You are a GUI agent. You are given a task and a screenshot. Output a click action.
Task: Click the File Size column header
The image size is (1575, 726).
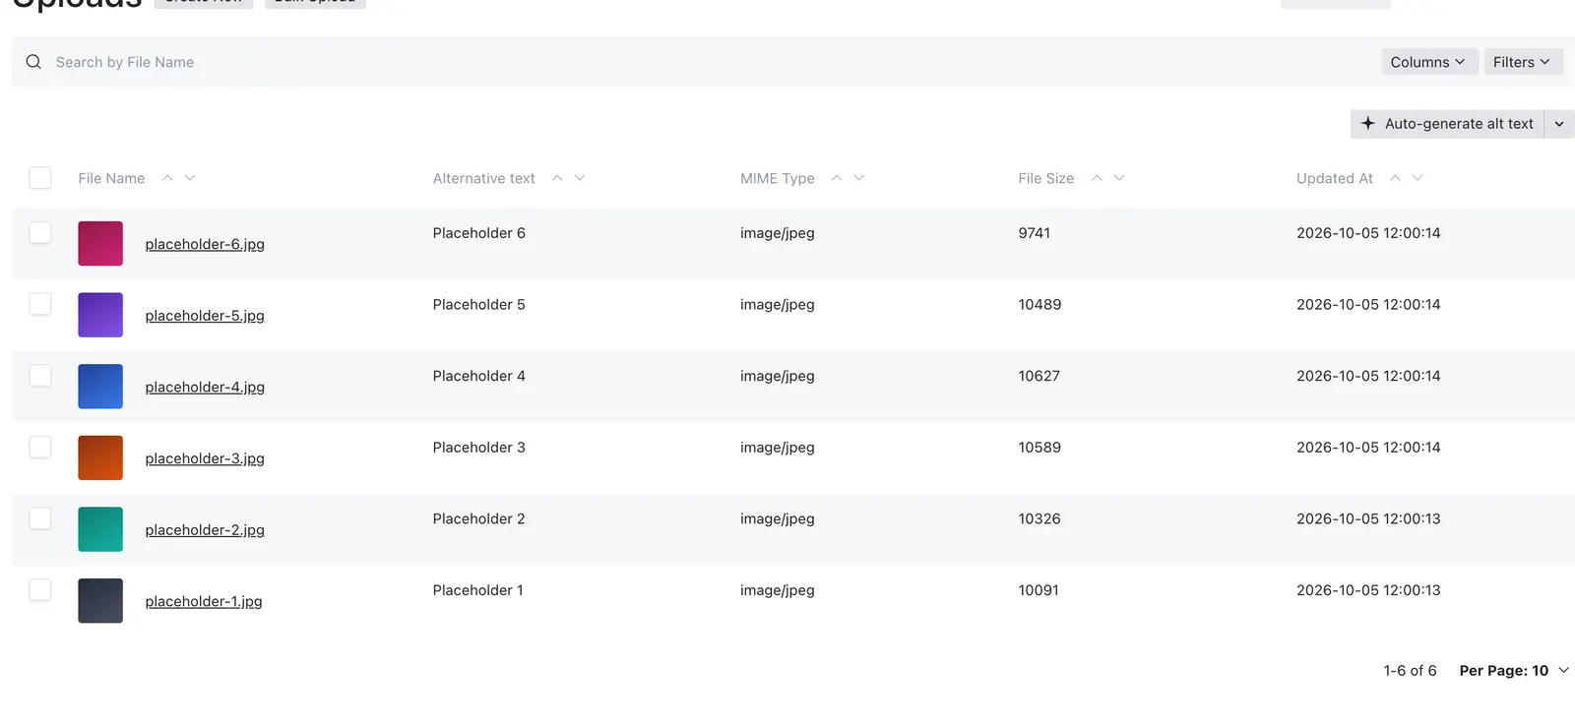pyautogui.click(x=1046, y=178)
